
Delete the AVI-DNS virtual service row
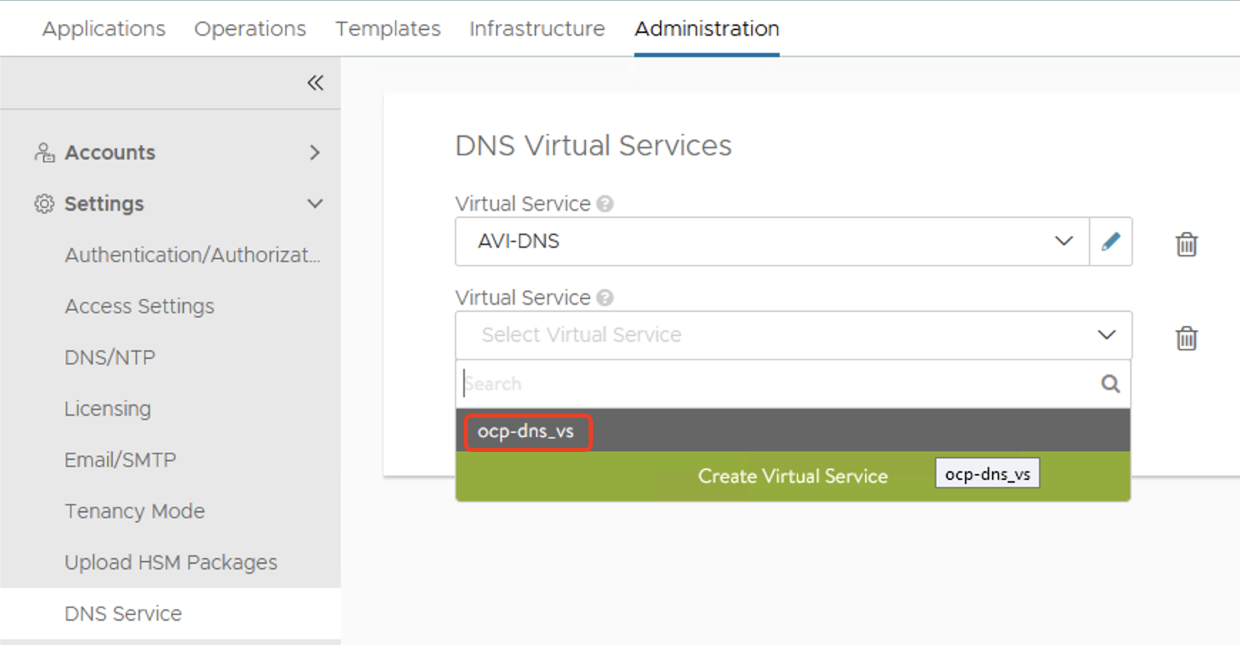click(x=1187, y=244)
